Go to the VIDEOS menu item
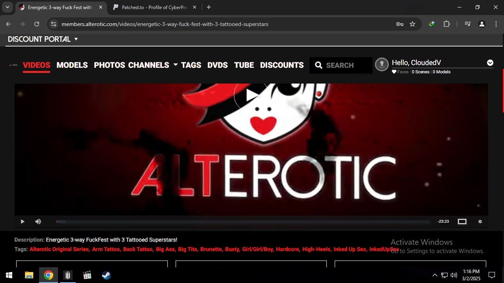The image size is (504, 283). (37, 65)
